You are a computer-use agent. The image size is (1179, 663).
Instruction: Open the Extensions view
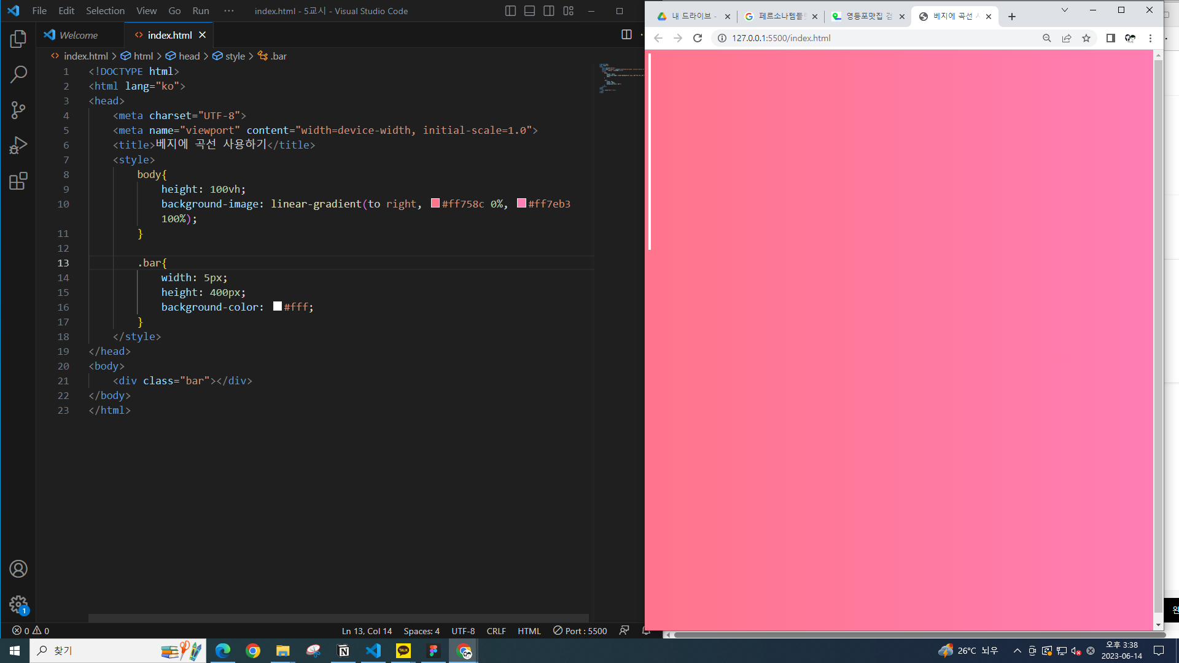point(18,181)
